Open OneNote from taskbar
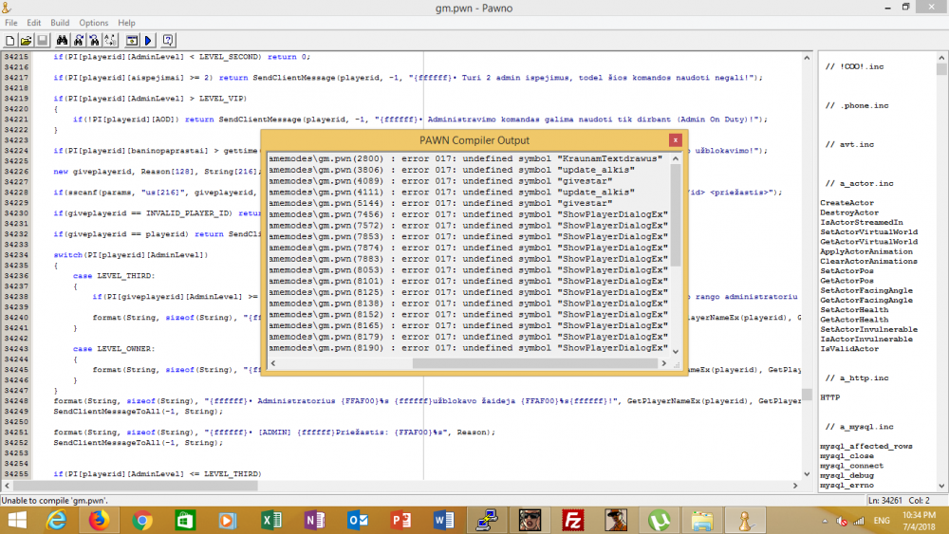Image resolution: width=949 pixels, height=534 pixels. coord(314,521)
